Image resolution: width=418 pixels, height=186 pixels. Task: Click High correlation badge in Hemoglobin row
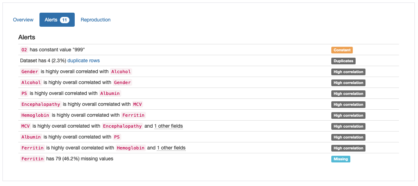point(349,115)
